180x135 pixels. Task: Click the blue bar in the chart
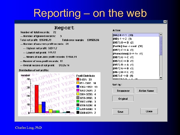(x=43, y=107)
